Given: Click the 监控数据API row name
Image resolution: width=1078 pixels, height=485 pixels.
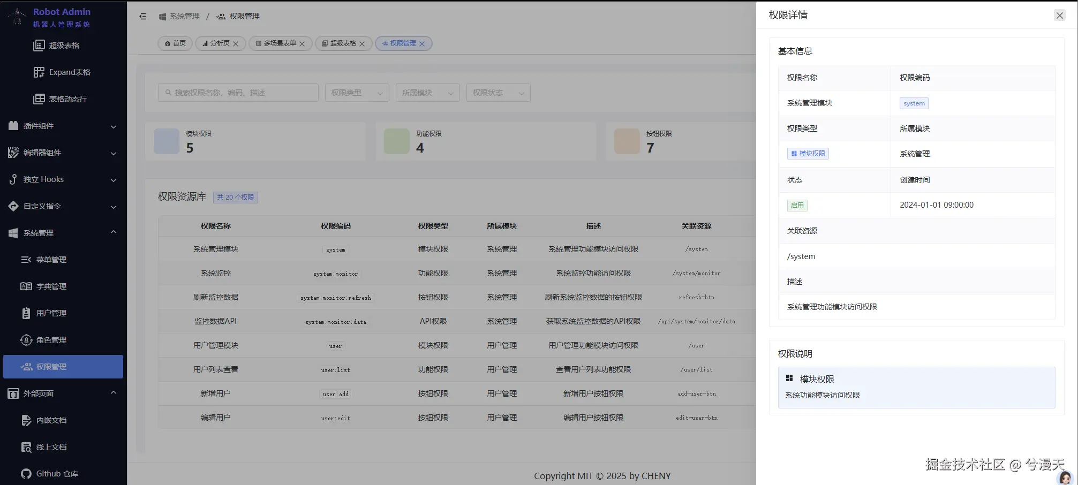Looking at the screenshot, I should click(216, 322).
